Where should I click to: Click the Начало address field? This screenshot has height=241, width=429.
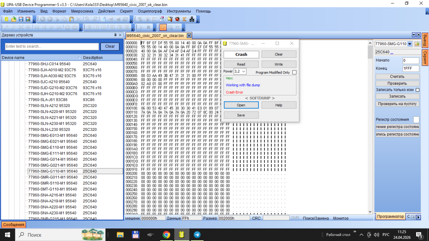(x=411, y=60)
